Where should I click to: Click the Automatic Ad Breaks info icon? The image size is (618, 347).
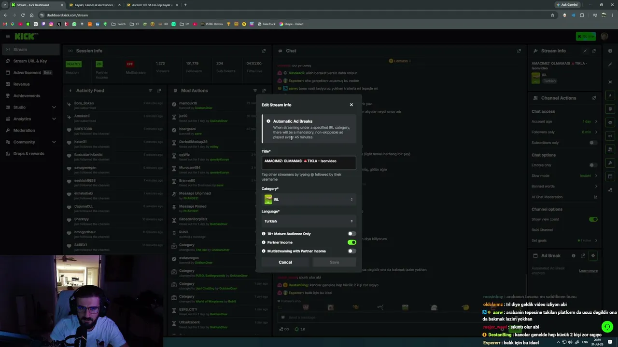tap(268, 121)
